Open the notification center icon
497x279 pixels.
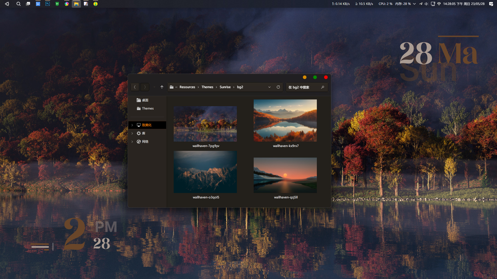[x=491, y=4]
